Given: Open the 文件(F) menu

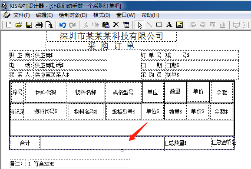Looking at the screenshot, I should 21,15.
